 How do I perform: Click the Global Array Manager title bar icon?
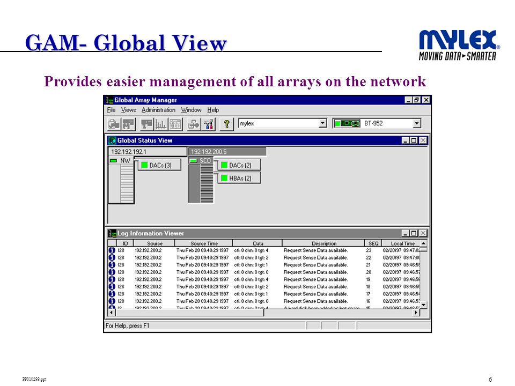pyautogui.click(x=109, y=100)
